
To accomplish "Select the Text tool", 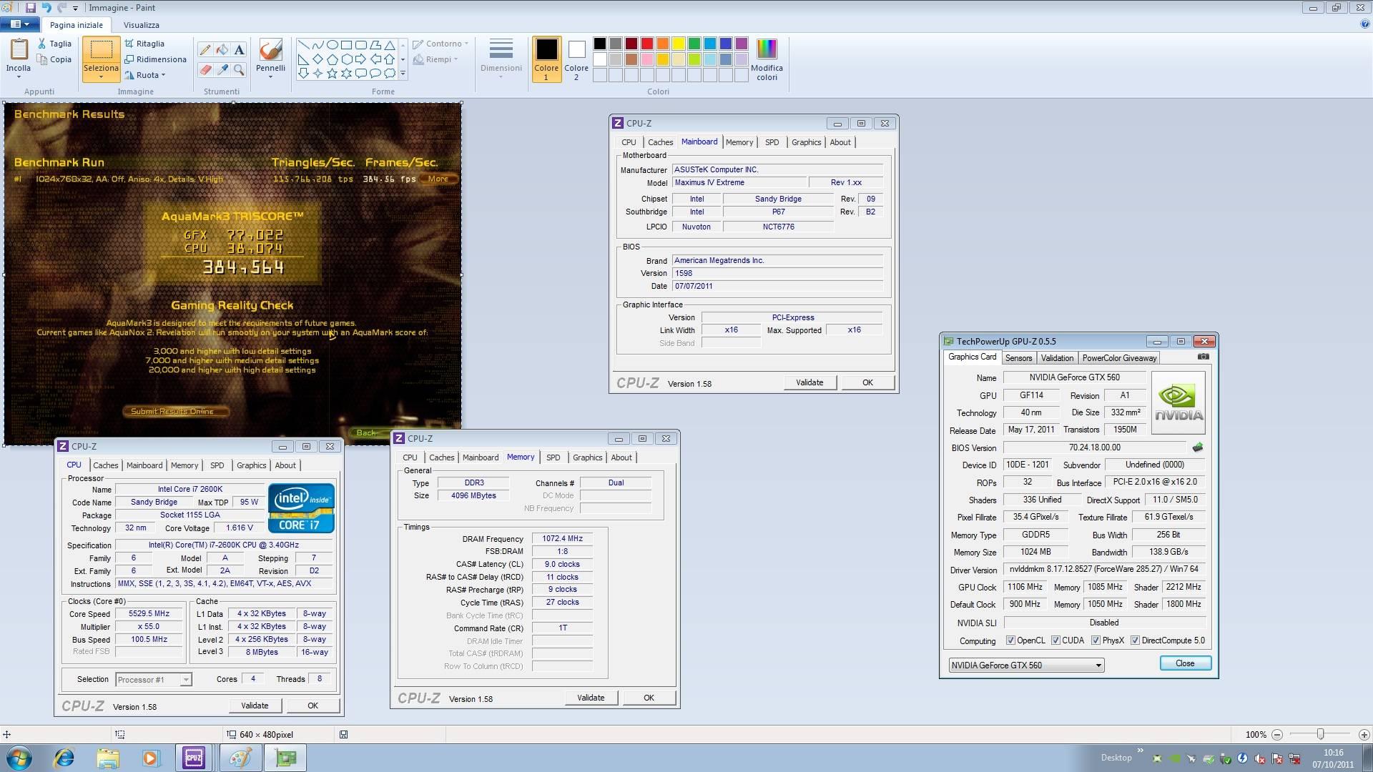I will [x=240, y=50].
